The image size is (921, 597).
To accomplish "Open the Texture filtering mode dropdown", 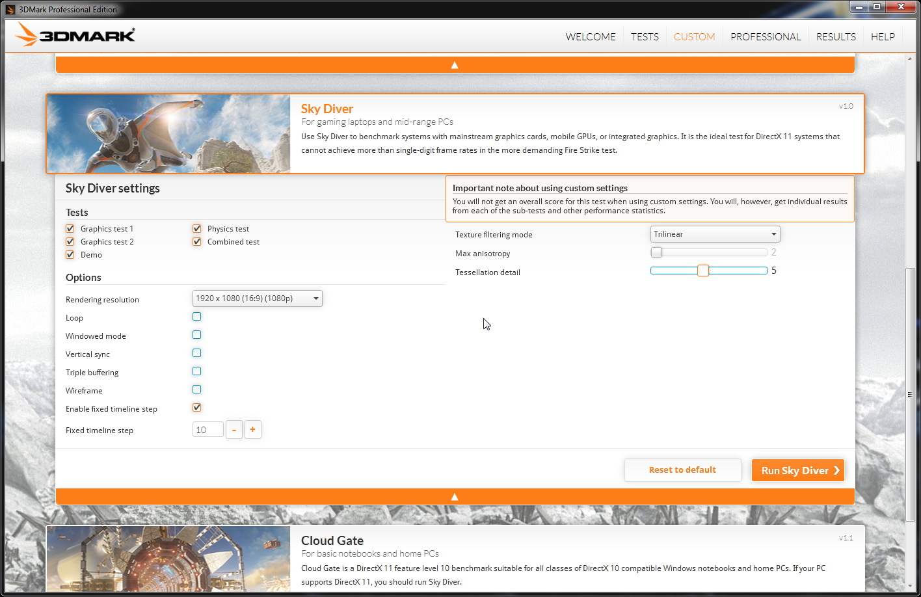I will click(715, 234).
